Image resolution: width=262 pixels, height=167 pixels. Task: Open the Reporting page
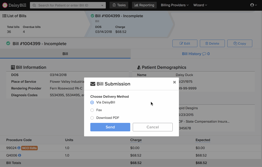(x=144, y=5)
